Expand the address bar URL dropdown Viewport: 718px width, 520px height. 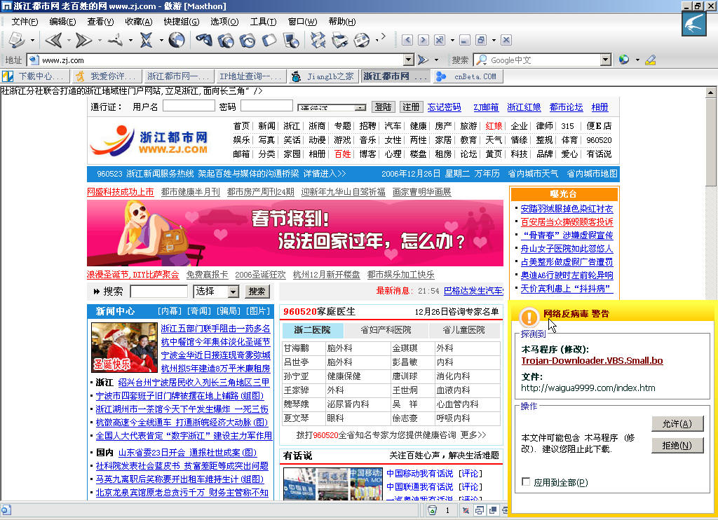point(409,60)
